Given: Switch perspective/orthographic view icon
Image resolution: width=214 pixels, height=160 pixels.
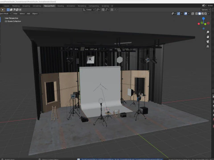Looking at the screenshot, I should (x=208, y=47).
